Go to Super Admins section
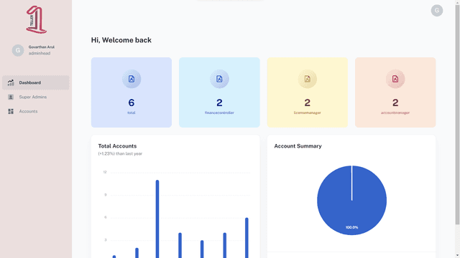 click(36, 97)
